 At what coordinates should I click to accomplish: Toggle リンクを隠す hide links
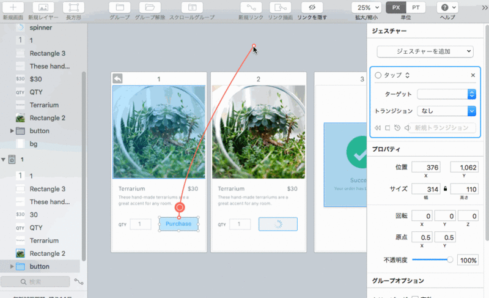point(312,7)
